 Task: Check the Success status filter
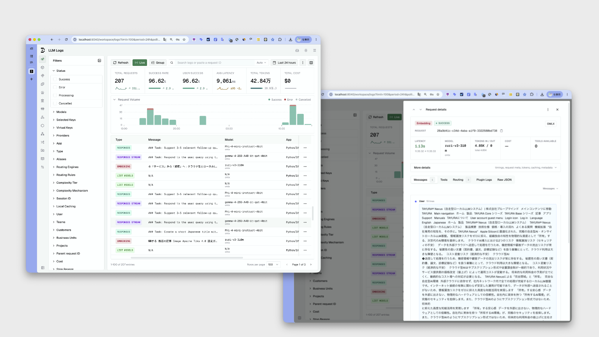click(x=55, y=79)
